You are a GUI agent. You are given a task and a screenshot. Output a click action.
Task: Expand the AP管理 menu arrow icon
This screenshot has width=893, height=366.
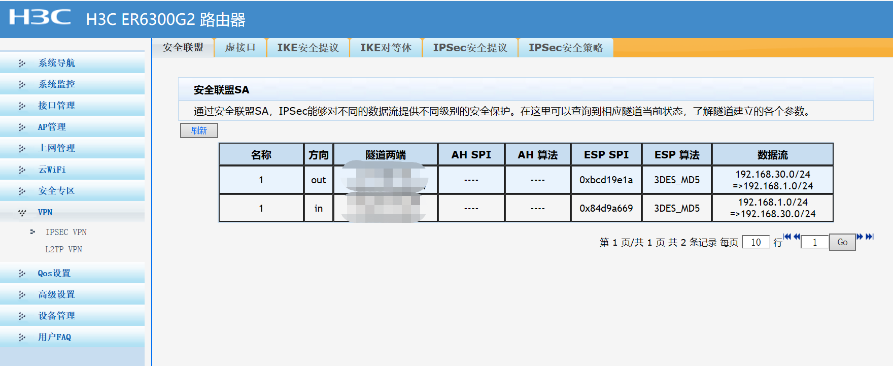pyautogui.click(x=22, y=127)
